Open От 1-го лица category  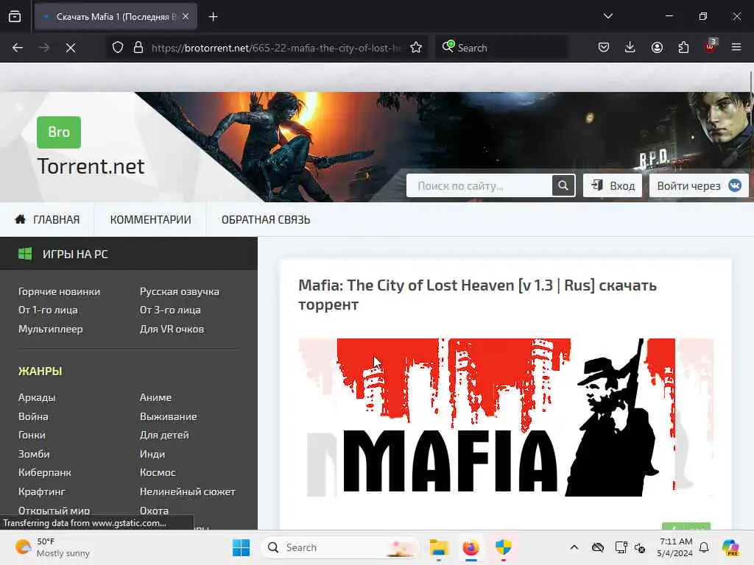(x=48, y=310)
